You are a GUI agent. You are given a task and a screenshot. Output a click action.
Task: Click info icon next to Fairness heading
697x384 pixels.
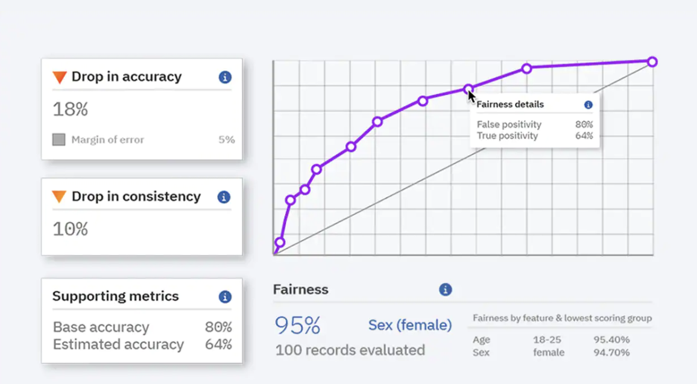click(x=445, y=290)
